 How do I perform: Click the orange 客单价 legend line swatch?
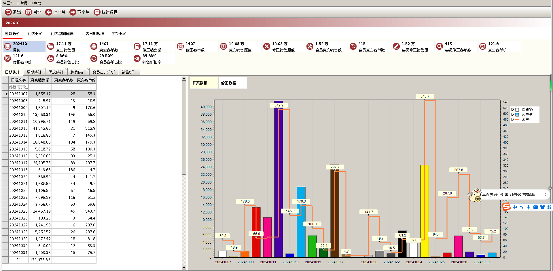[x=517, y=119]
